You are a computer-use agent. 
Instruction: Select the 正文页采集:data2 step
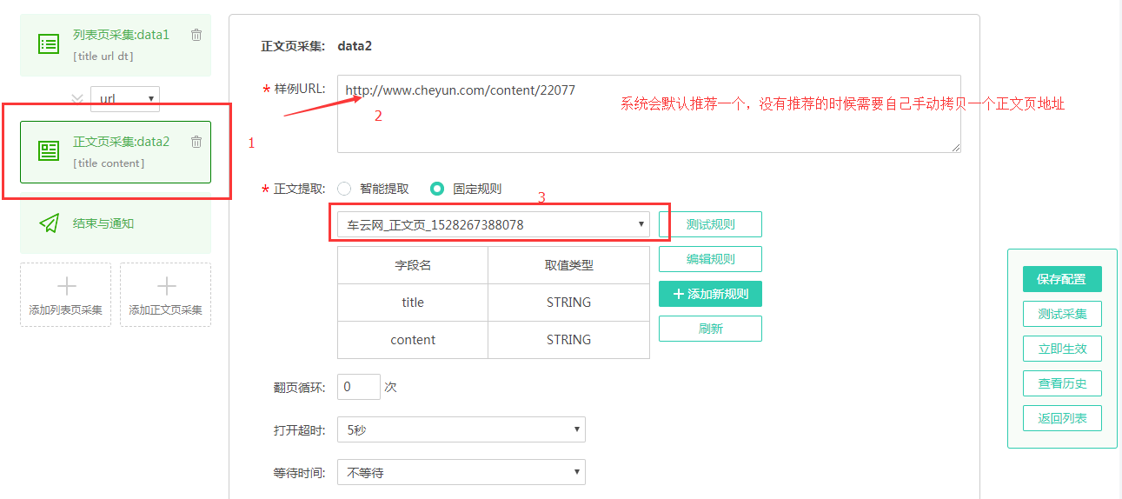tap(116, 152)
